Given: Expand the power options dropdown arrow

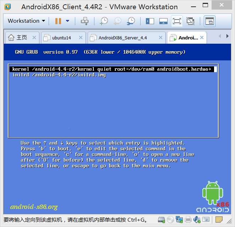Looking at the screenshot, I should coord(67,21).
